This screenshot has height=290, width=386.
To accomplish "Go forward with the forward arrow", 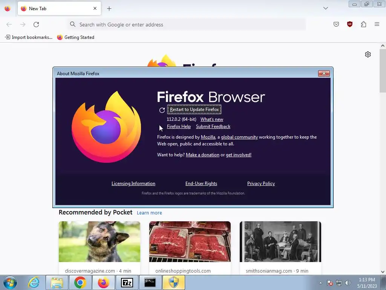I will (23, 25).
